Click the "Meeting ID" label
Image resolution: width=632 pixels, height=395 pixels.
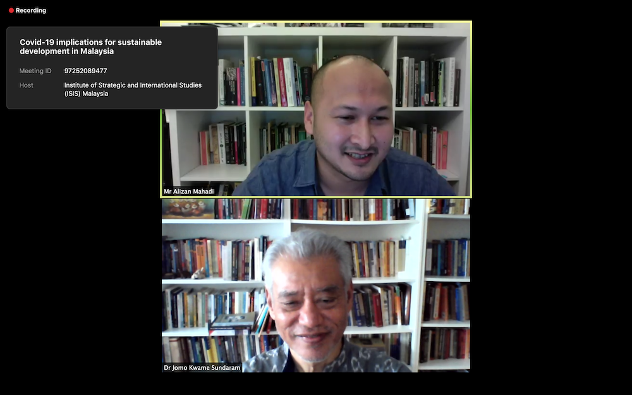coord(35,71)
